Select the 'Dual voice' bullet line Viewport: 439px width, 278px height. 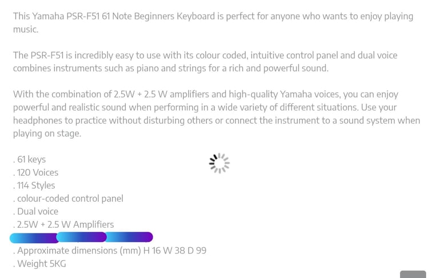(x=35, y=211)
